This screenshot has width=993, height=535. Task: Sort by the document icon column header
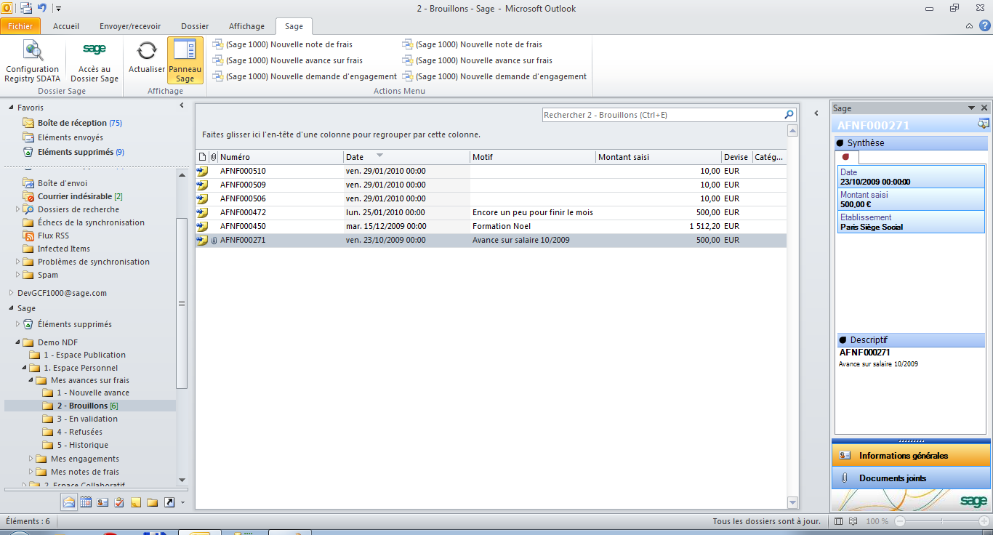coord(202,157)
